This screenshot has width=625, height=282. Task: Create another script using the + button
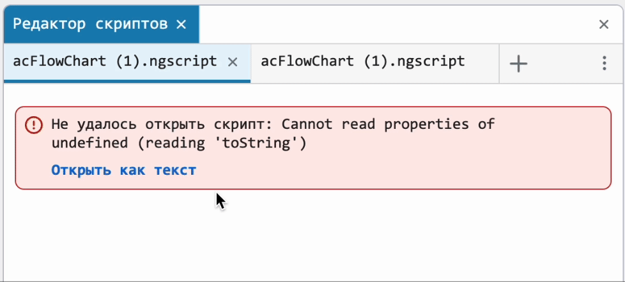click(518, 64)
